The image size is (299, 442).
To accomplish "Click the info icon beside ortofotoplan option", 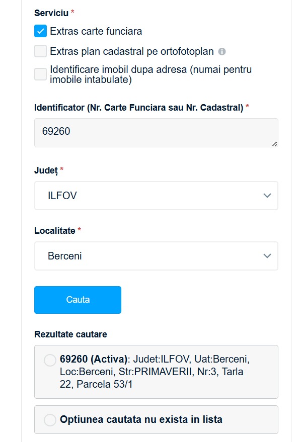I will [x=222, y=51].
